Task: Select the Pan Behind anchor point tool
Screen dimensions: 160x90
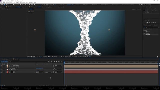Action: coord(16,5)
